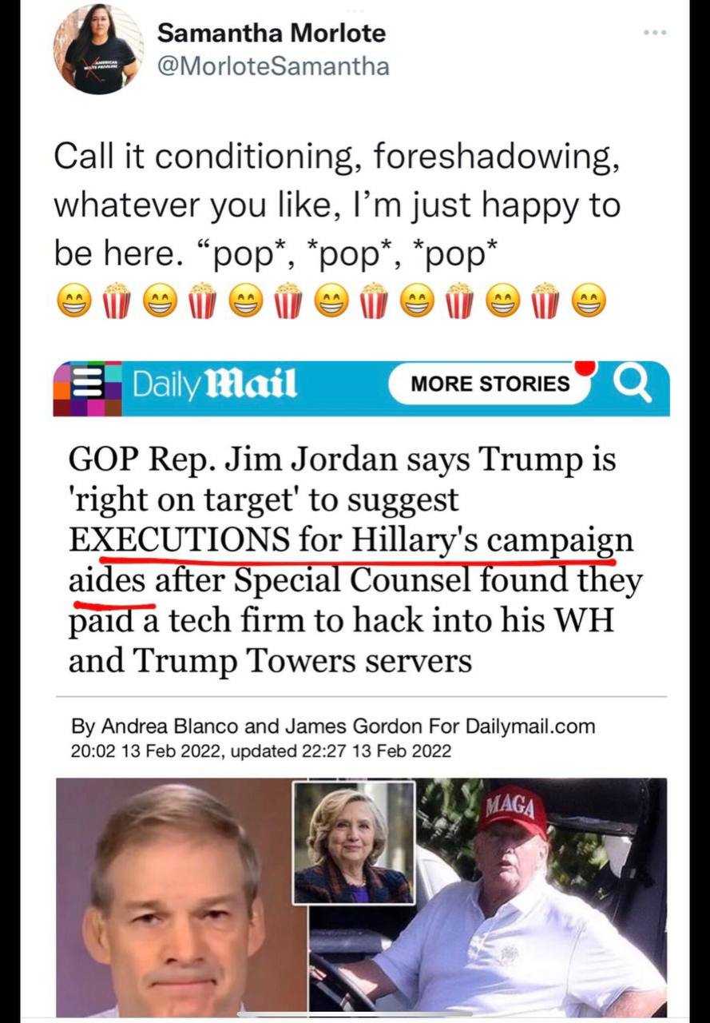Click the tweet text about conditioning, foreshadowing
This screenshot has width=710, height=1023.
point(337,205)
